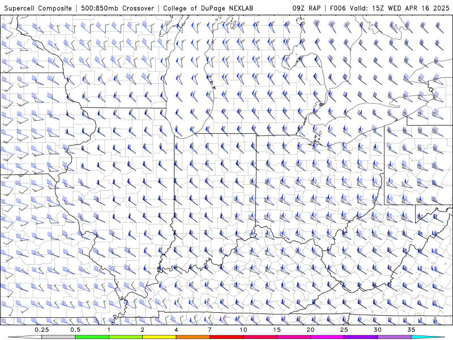Click the legend value 1
The width and height of the screenshot is (453, 340).
pos(109,330)
